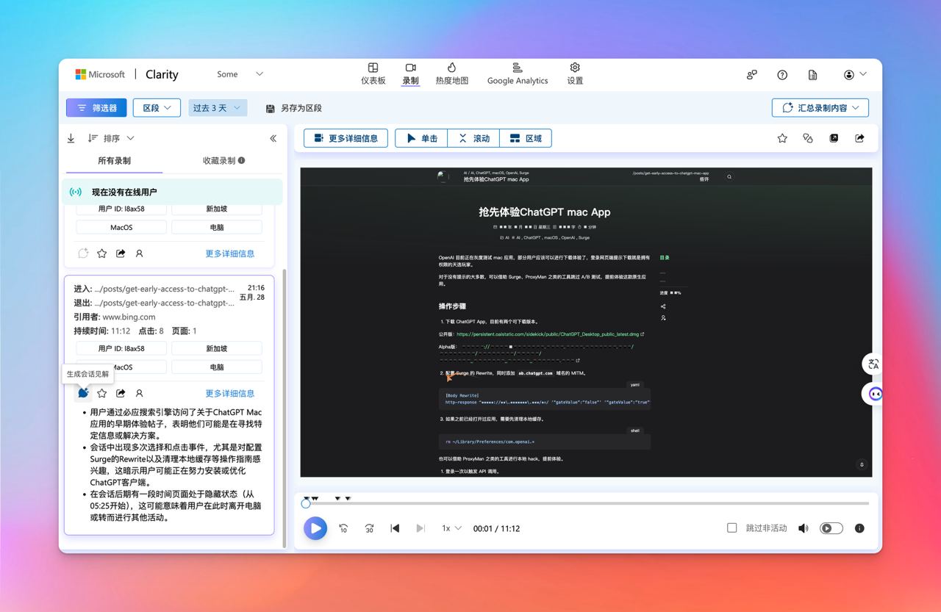Click insights icon on the upper recording card
Image resolution: width=941 pixels, height=612 pixels.
83,253
